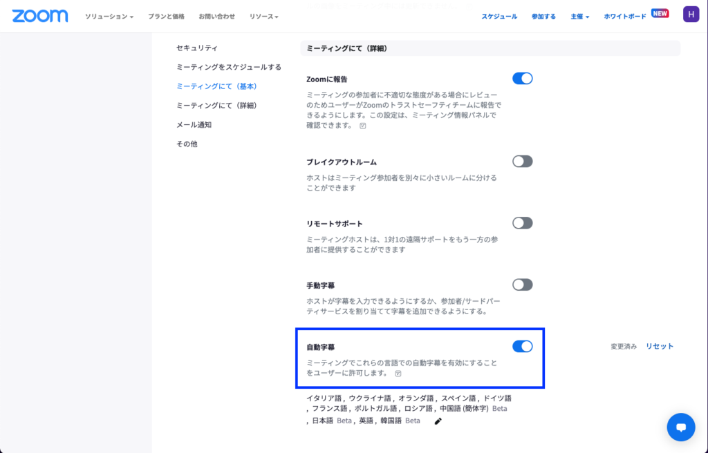Select ミーティングにて（詳細） in sidebar

tap(217, 106)
